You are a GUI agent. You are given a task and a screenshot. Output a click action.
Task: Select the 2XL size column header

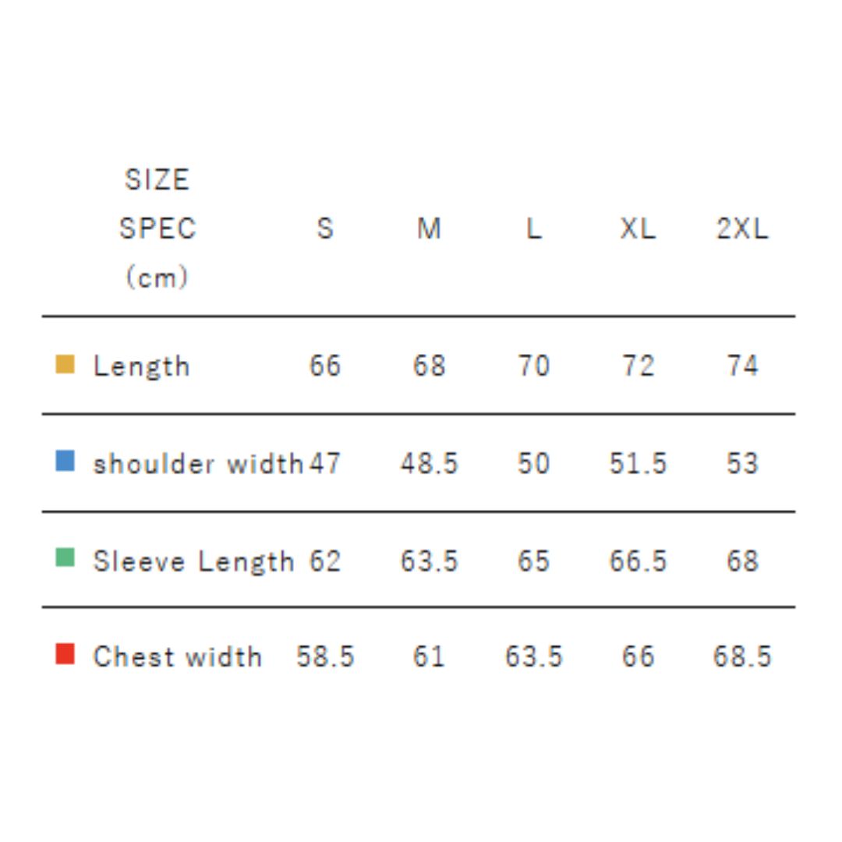(741, 228)
